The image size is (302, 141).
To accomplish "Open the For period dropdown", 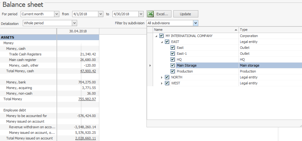I will point(57,14).
